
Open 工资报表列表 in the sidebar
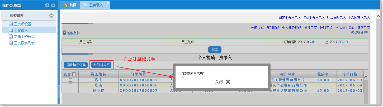24,43
